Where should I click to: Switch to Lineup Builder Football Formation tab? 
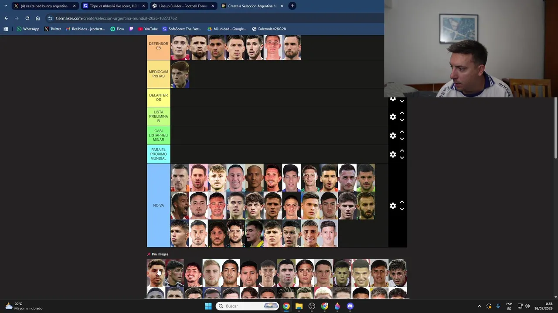[x=183, y=6]
